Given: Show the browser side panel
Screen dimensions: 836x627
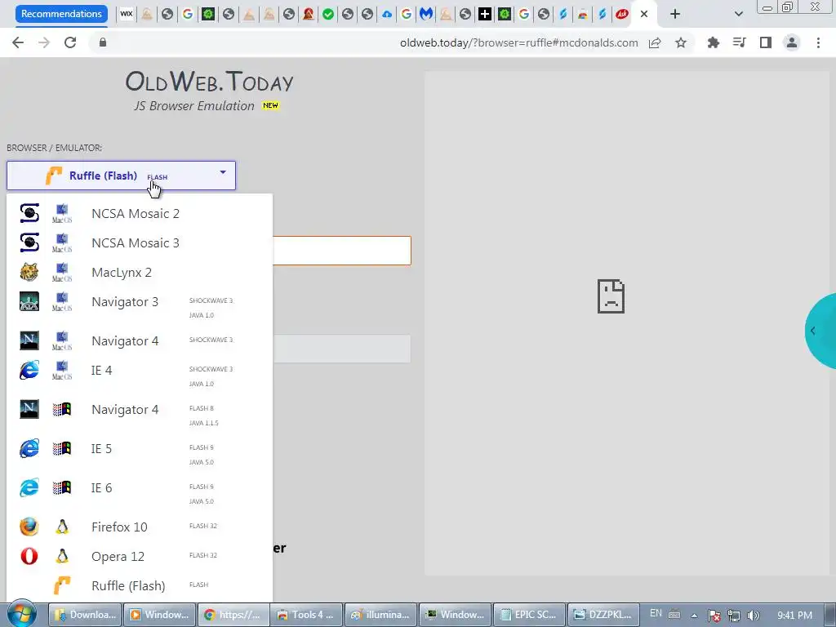Looking at the screenshot, I should [x=766, y=42].
